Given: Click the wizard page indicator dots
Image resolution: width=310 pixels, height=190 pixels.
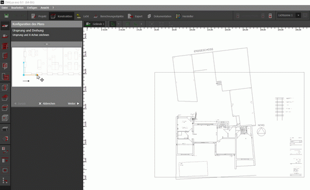Looking at the screenshot, I should tap(47, 44).
